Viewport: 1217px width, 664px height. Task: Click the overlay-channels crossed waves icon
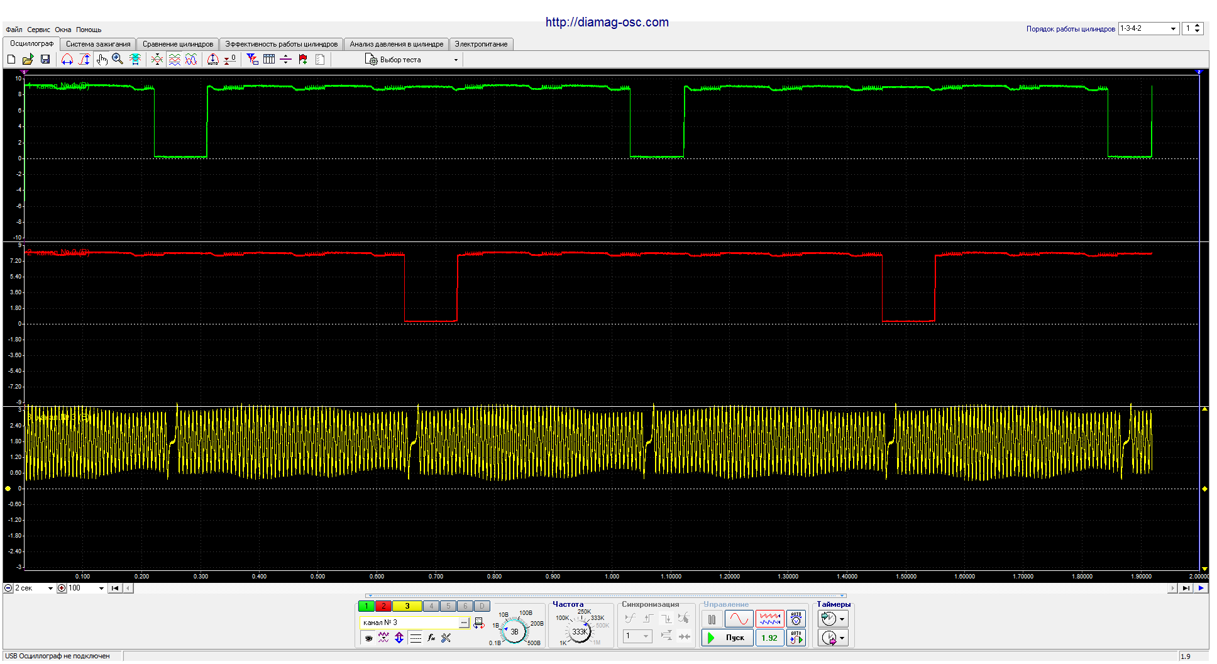pyautogui.click(x=157, y=59)
